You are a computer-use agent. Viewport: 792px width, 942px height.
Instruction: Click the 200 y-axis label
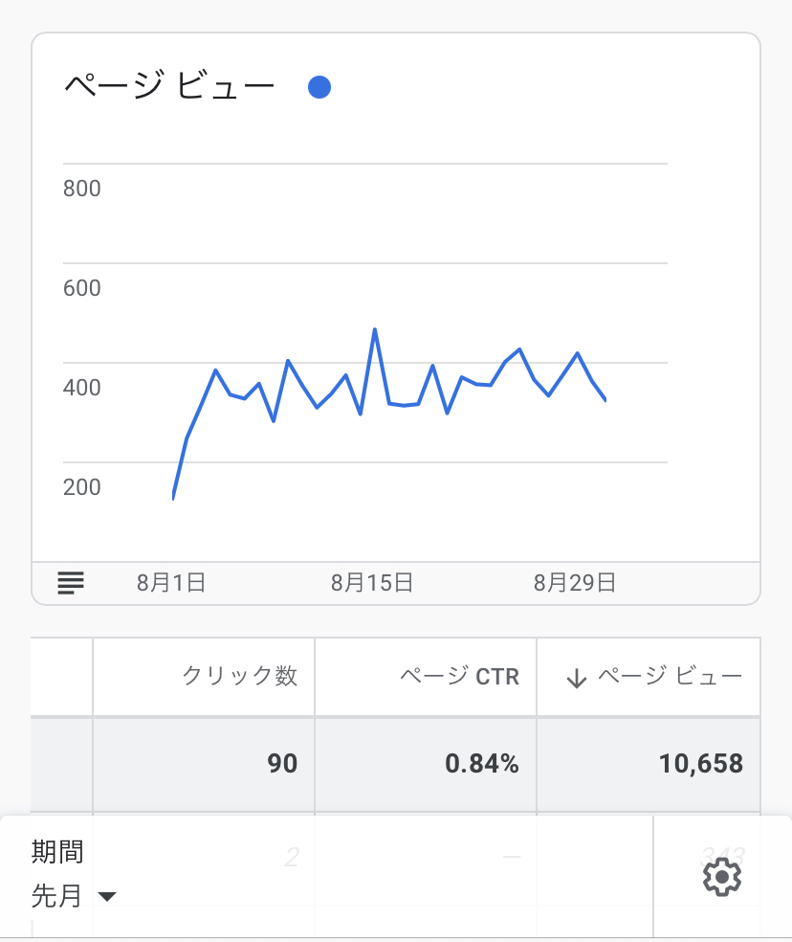[x=82, y=487]
